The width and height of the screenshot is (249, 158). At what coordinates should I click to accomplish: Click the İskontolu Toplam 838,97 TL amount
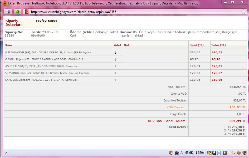(x=240, y=100)
